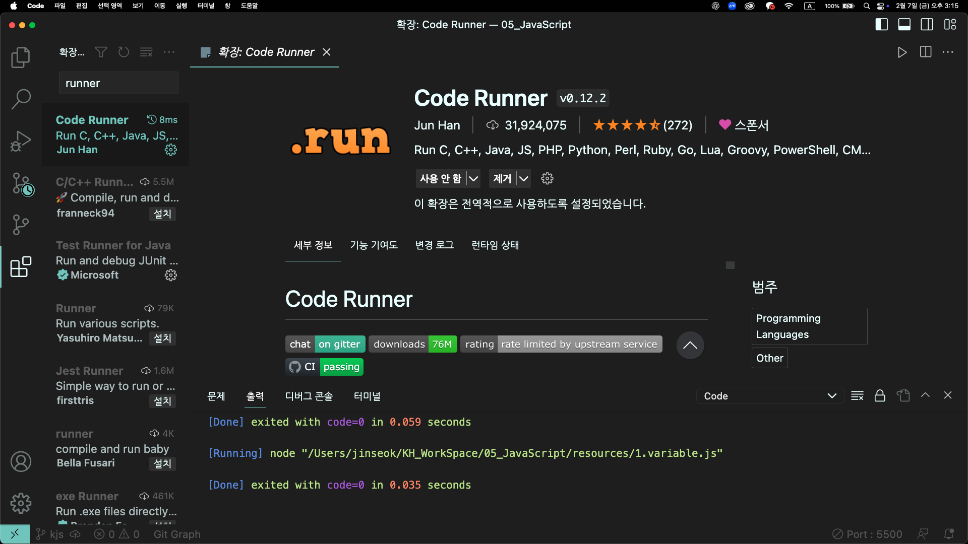Toggle secondary side bar visibility

coord(927,24)
